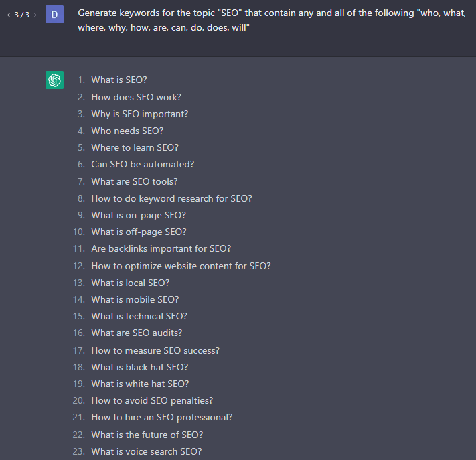Go to previous response version arrow
Screen dimensions: 476x460
9,15
